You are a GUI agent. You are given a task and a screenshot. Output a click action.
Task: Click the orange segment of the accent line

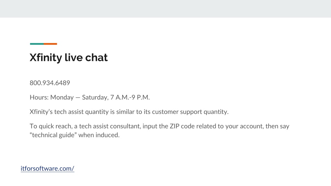coord(50,44)
